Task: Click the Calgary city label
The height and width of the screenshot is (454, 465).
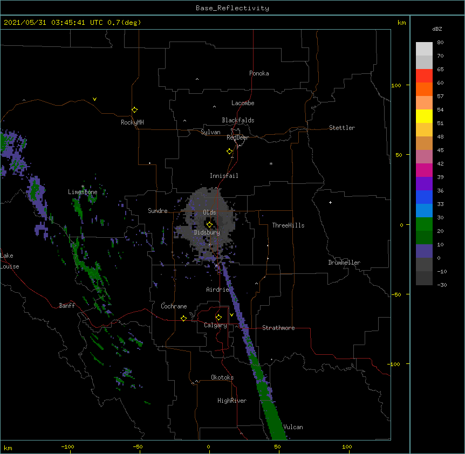Action: (215, 325)
